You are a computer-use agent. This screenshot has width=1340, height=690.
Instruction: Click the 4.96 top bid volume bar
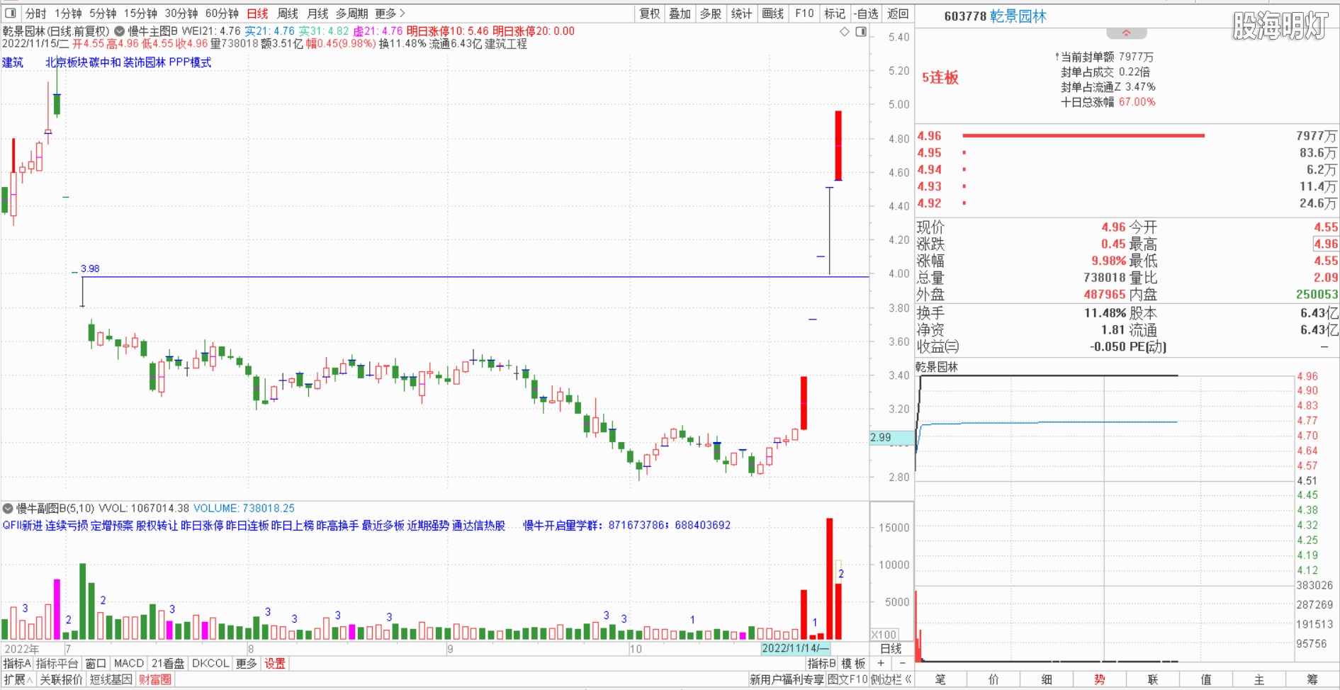[1083, 135]
